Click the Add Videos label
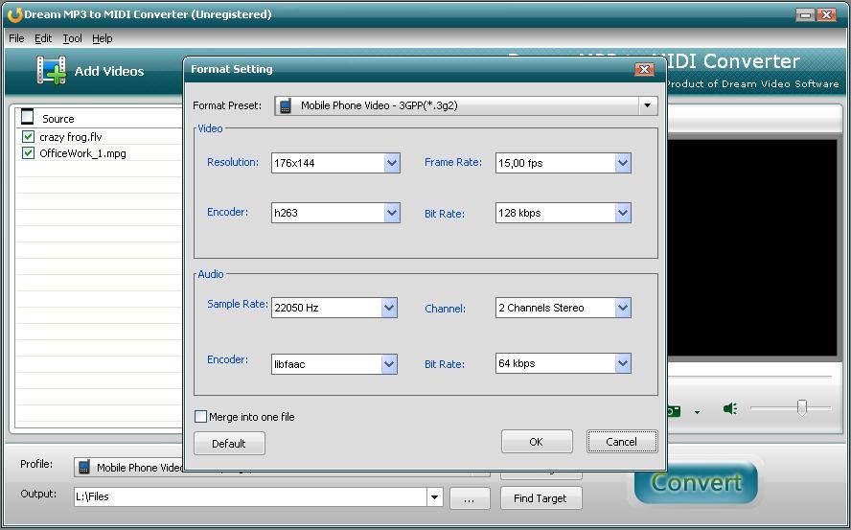 tap(109, 71)
